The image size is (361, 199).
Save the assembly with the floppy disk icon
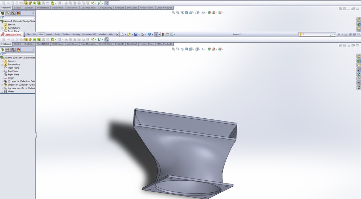pos(136,34)
